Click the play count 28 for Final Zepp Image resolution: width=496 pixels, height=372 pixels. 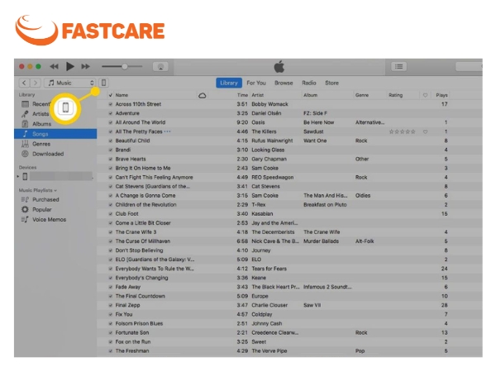(x=444, y=305)
